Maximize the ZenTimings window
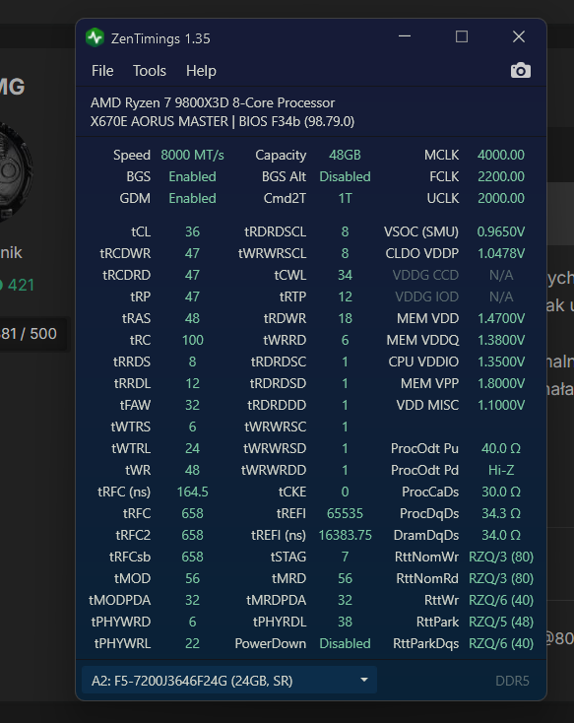 pyautogui.click(x=462, y=36)
